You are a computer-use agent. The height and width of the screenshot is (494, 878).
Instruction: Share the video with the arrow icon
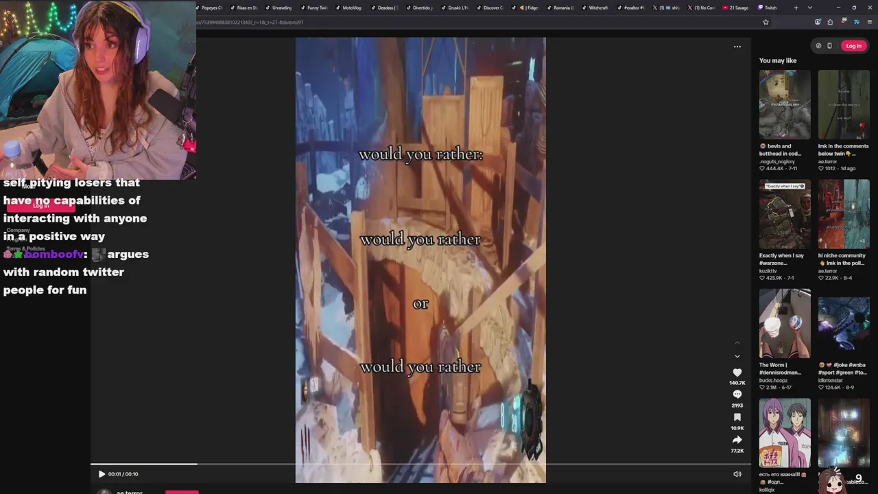click(737, 440)
